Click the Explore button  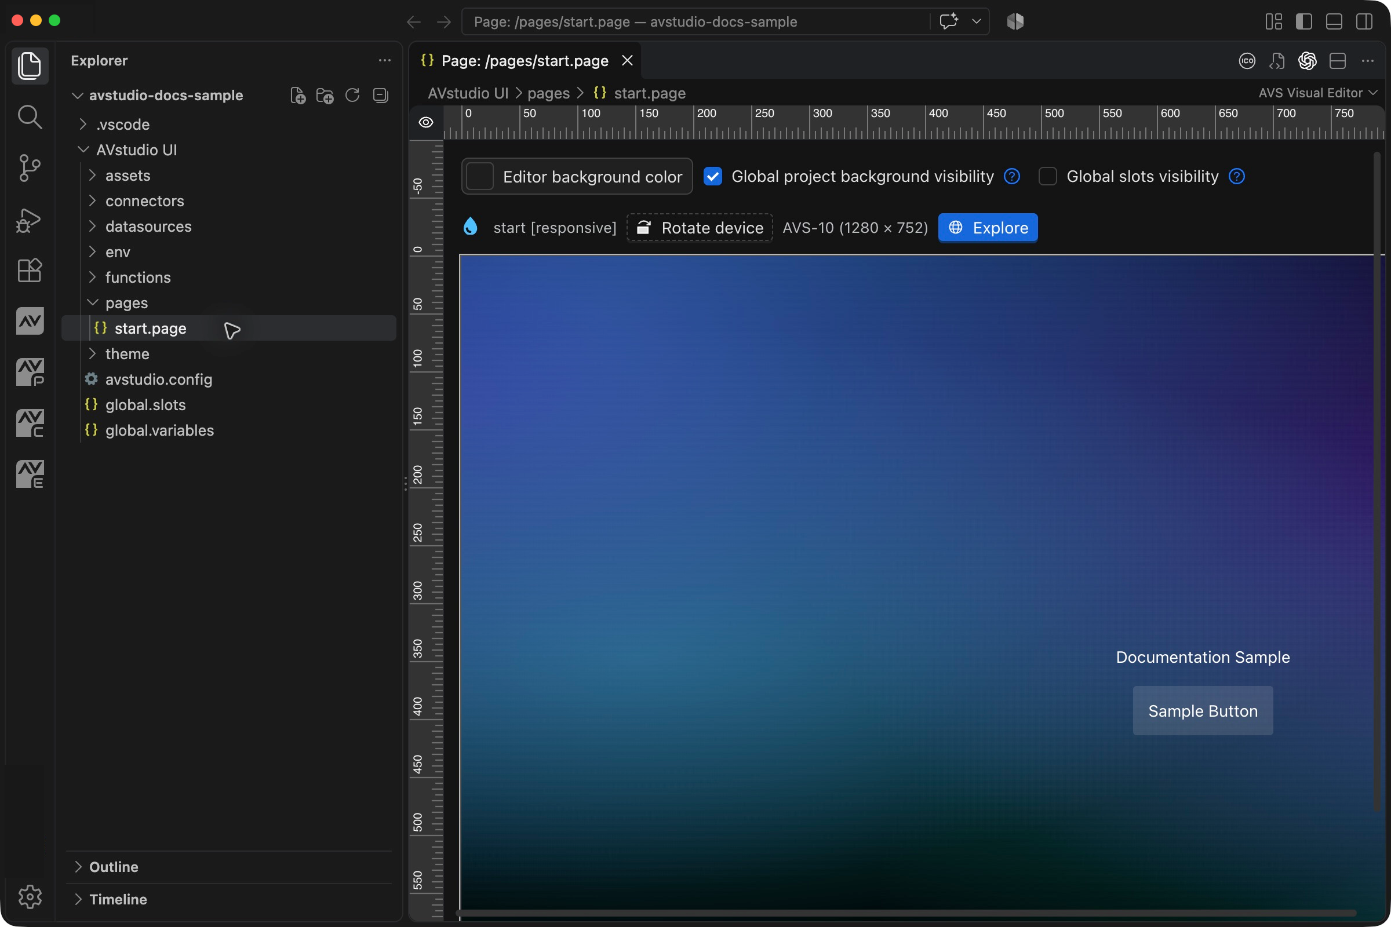[x=988, y=228]
